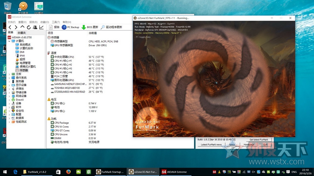The height and width of the screenshot is (176, 314).
Task: Select 传感器 in the tree
Action: 22,70
